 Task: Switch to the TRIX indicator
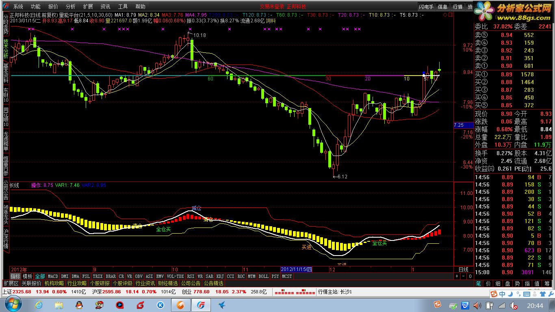(98, 276)
